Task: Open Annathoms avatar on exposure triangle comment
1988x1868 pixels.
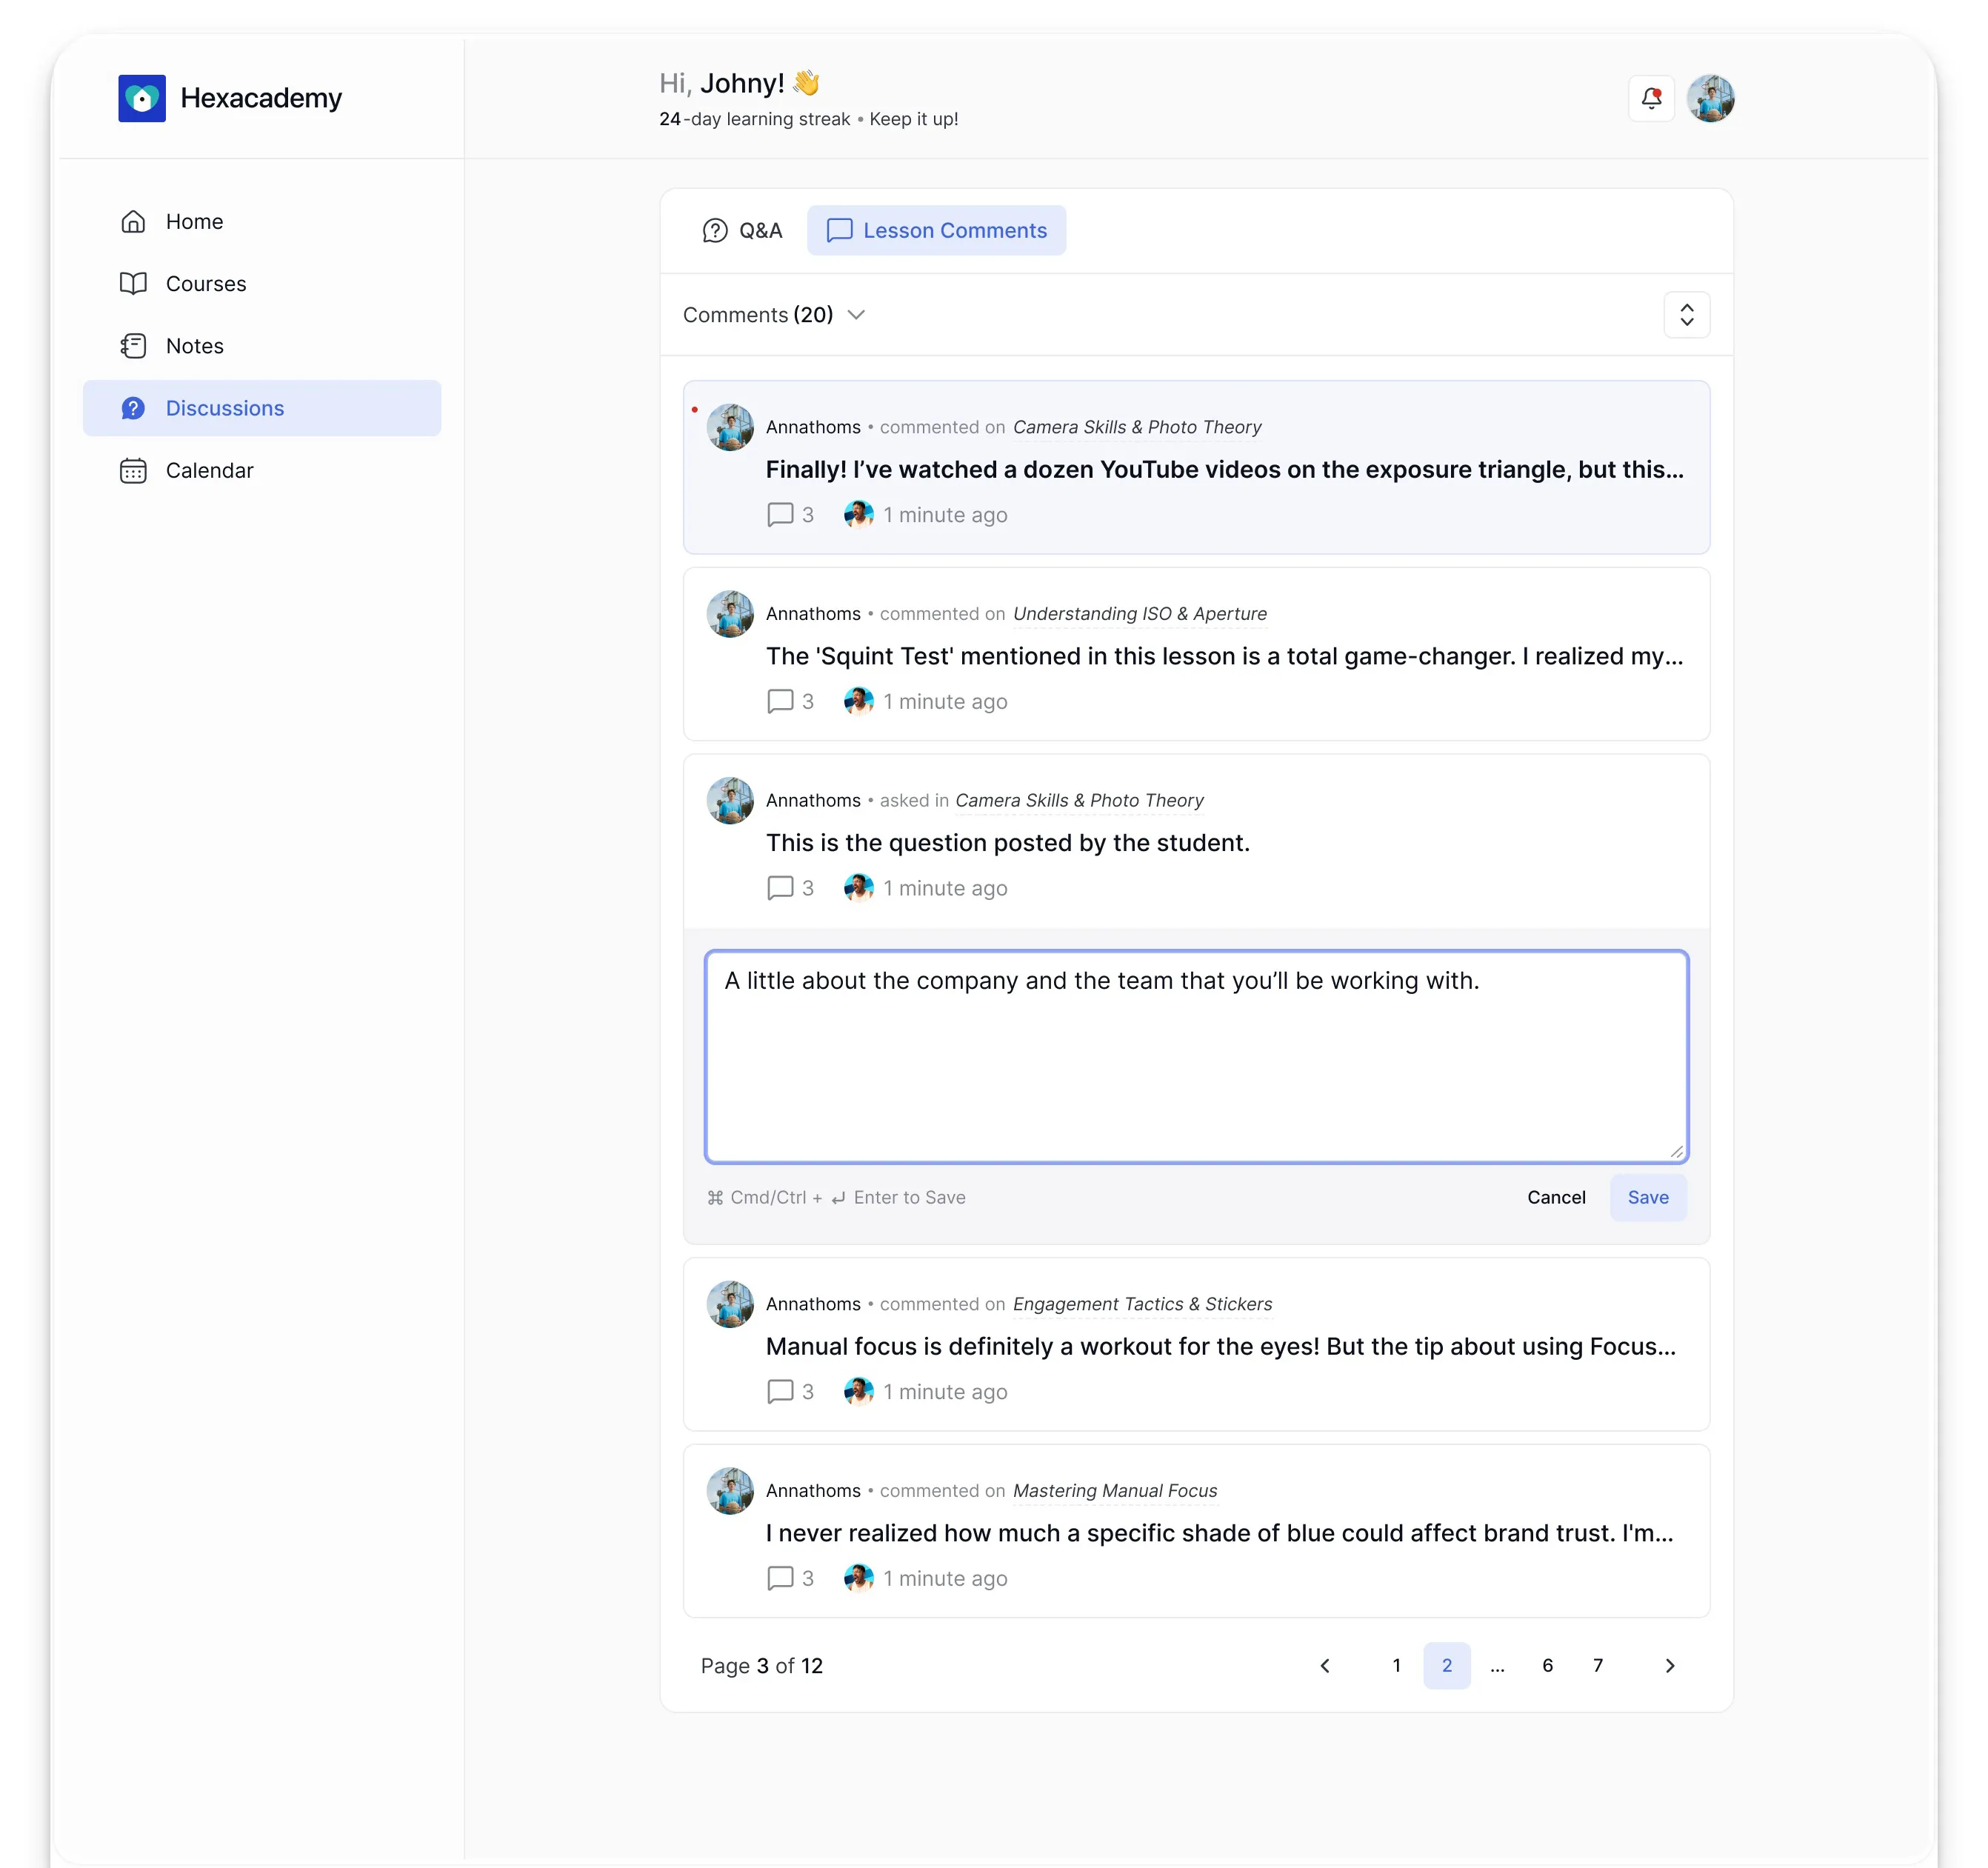Action: coord(730,427)
